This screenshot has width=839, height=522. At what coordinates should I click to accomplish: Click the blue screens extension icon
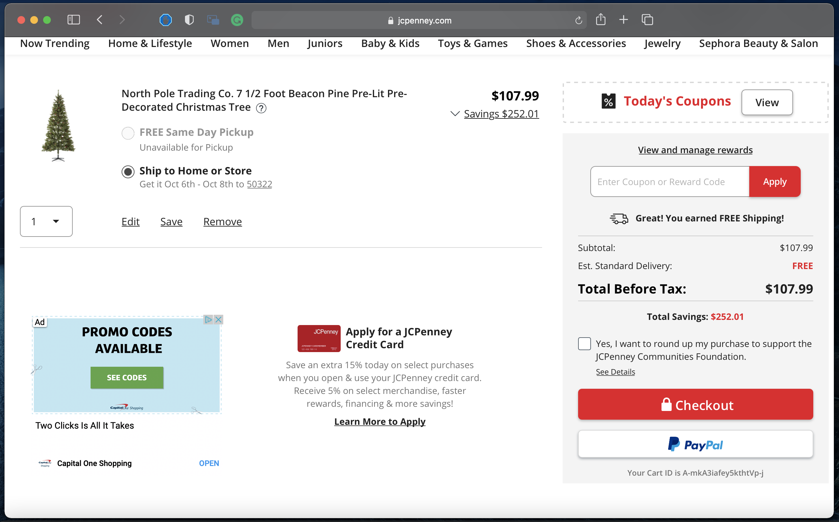tap(213, 20)
